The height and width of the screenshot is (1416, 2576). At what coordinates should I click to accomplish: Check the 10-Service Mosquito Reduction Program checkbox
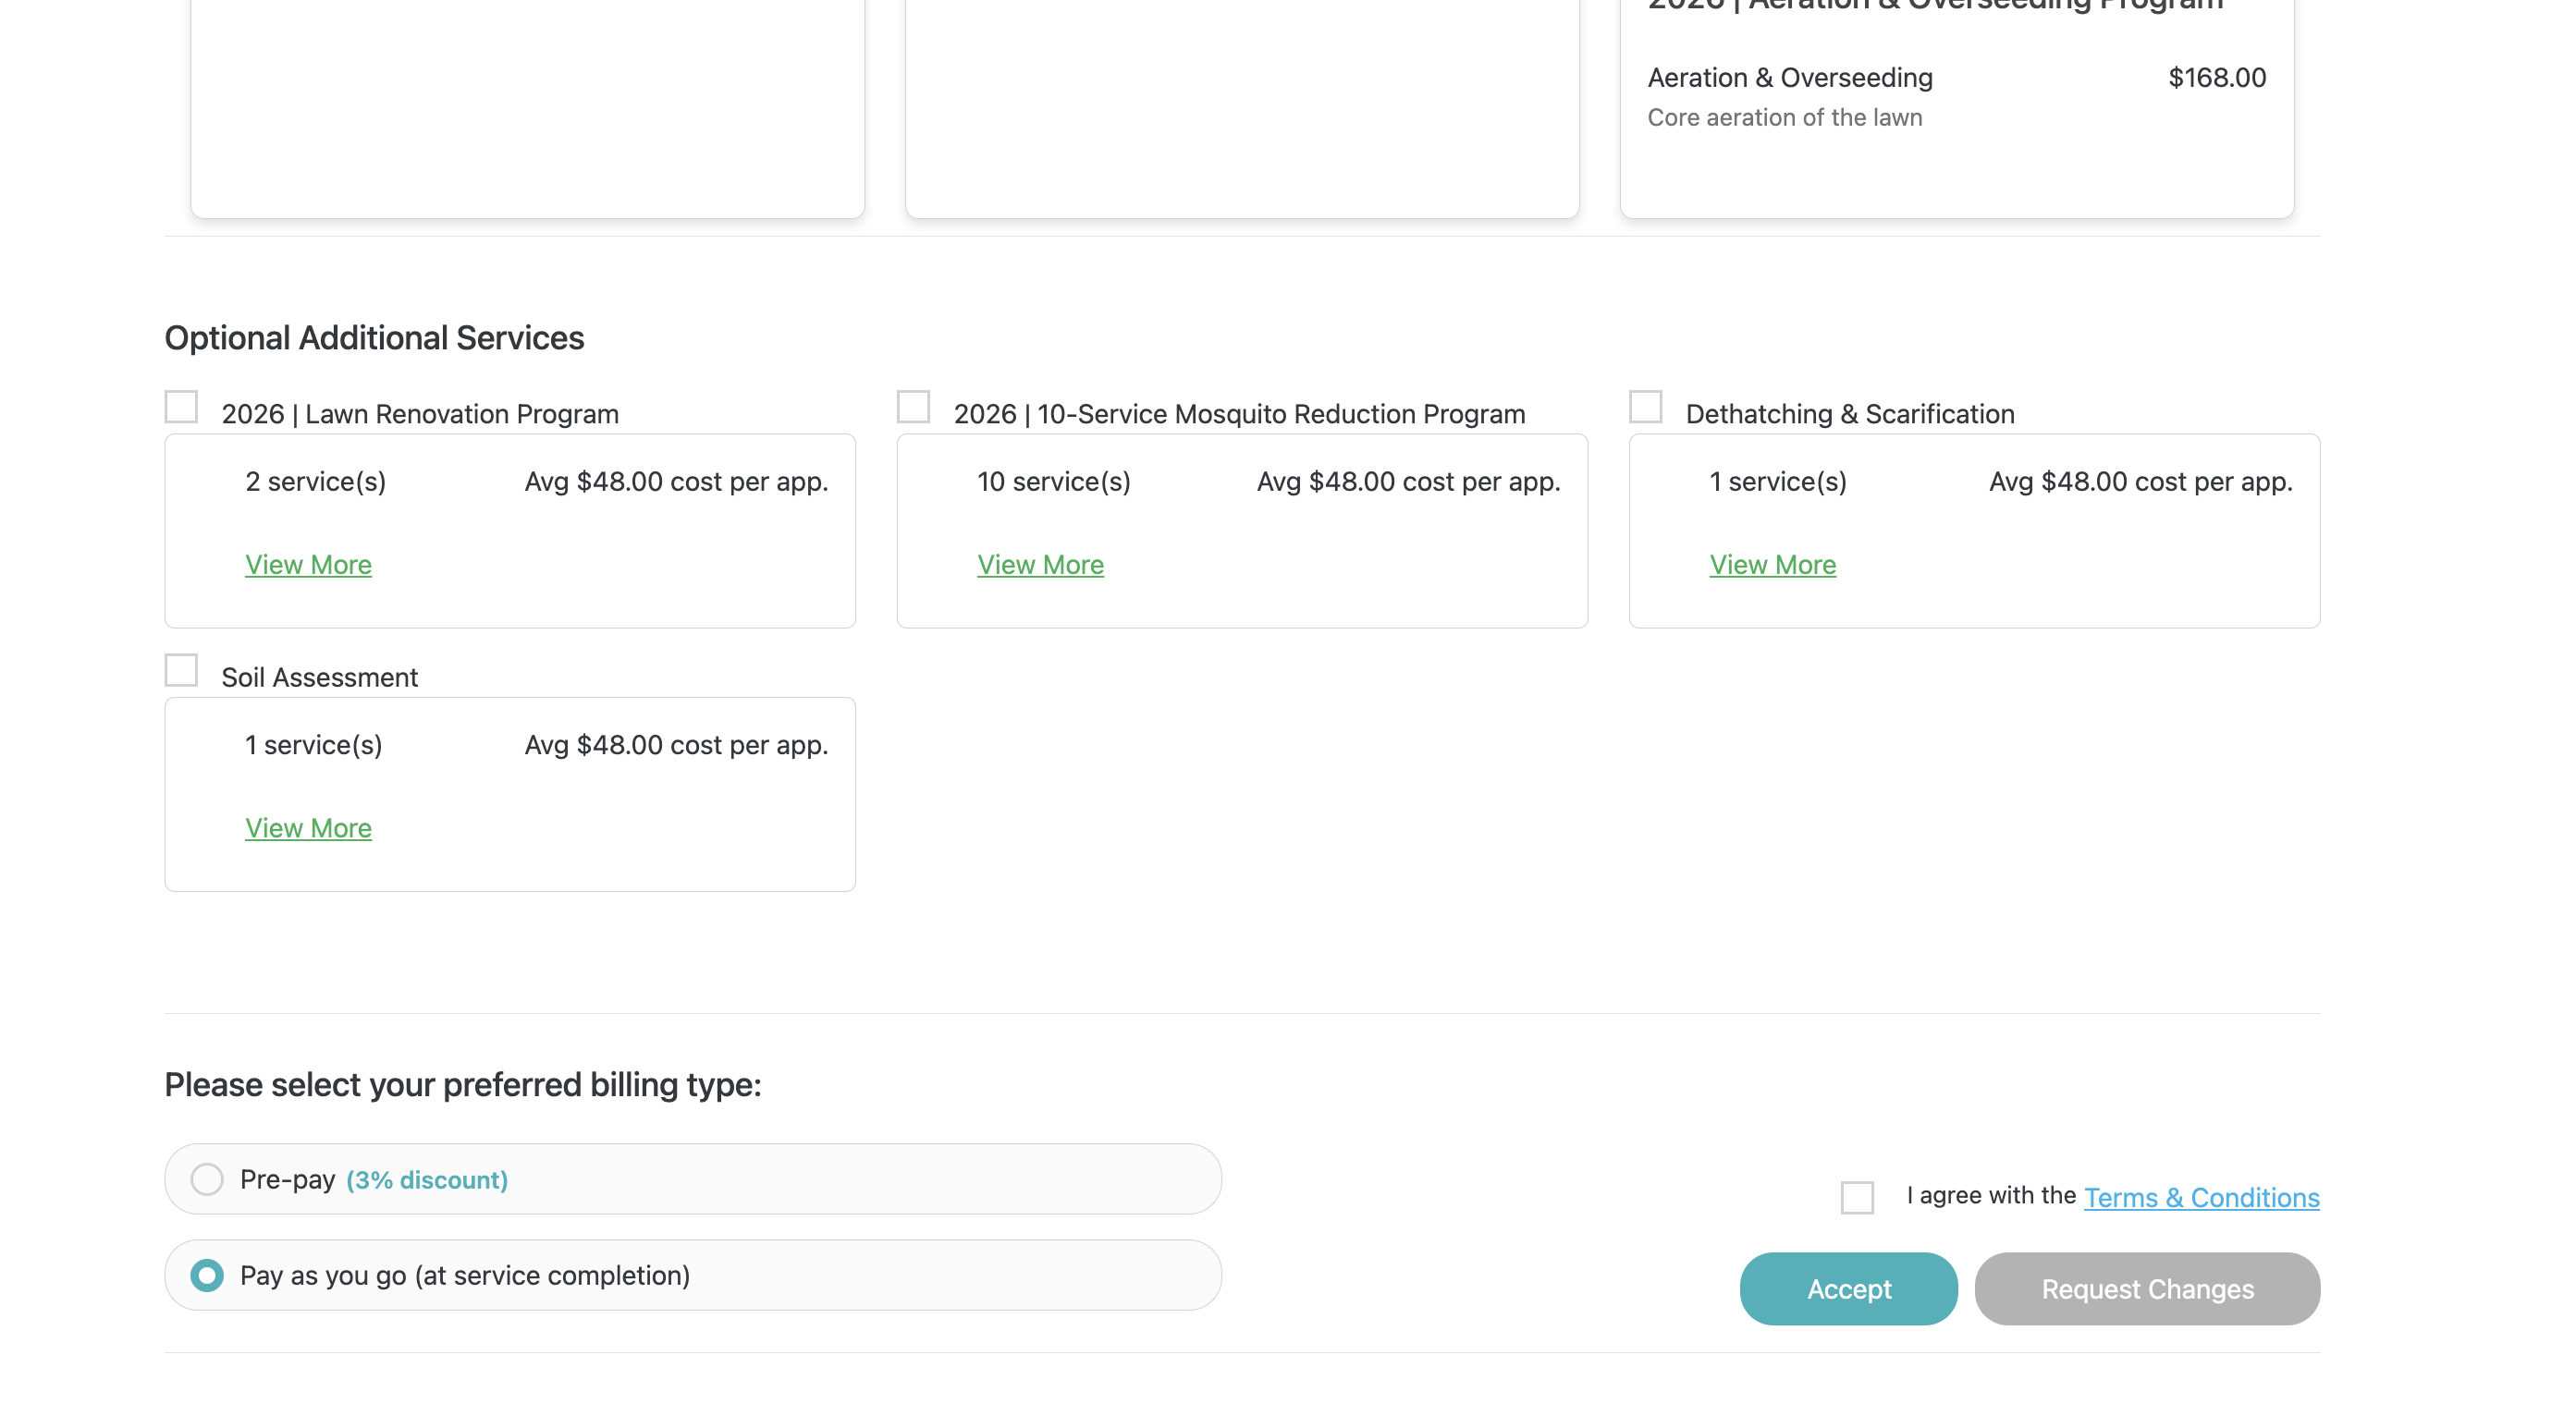(913, 407)
